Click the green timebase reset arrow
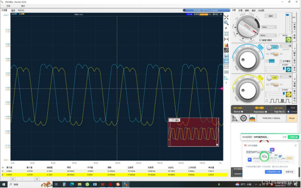 click(x=288, y=40)
